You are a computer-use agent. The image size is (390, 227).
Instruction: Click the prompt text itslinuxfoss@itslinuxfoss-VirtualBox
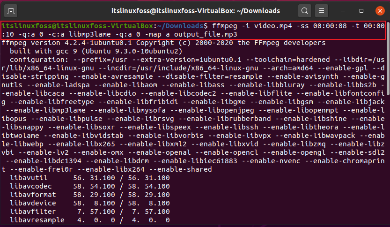pyautogui.click(x=77, y=26)
